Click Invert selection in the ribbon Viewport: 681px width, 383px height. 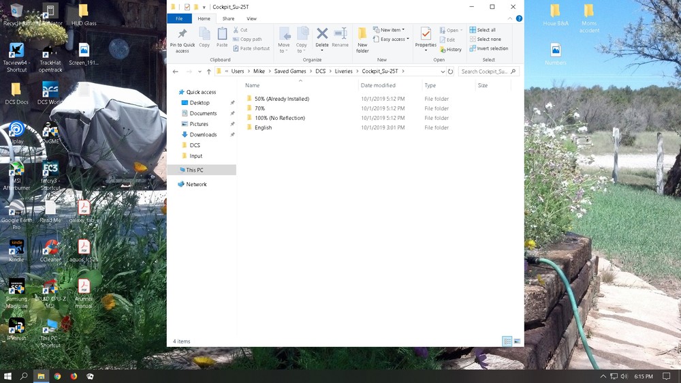488,48
